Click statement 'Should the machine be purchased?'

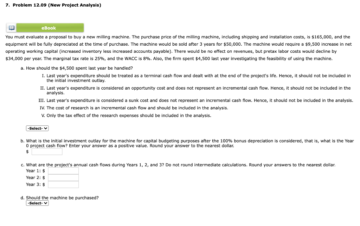[x=62, y=198]
